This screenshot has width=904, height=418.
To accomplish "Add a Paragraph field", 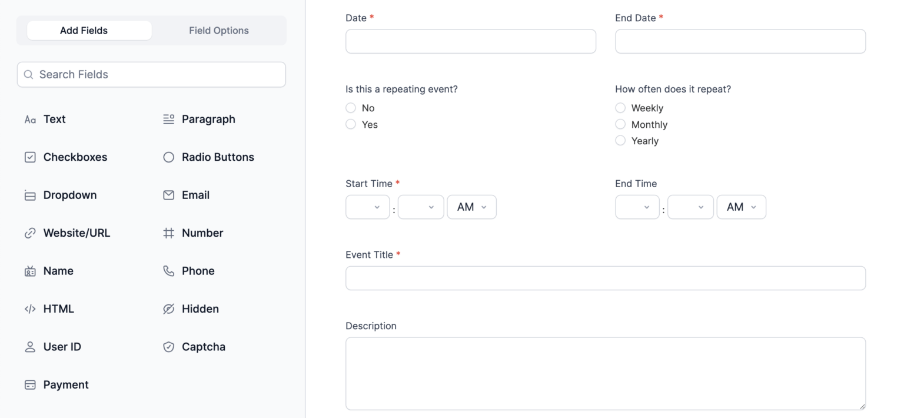I will coord(208,119).
